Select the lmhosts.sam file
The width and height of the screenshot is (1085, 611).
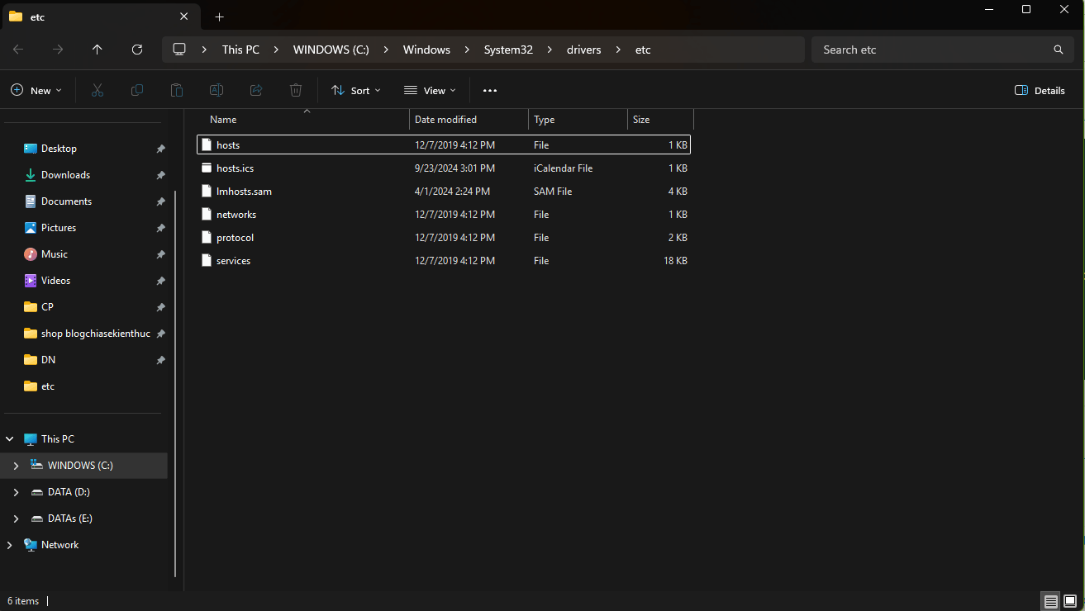click(x=444, y=191)
